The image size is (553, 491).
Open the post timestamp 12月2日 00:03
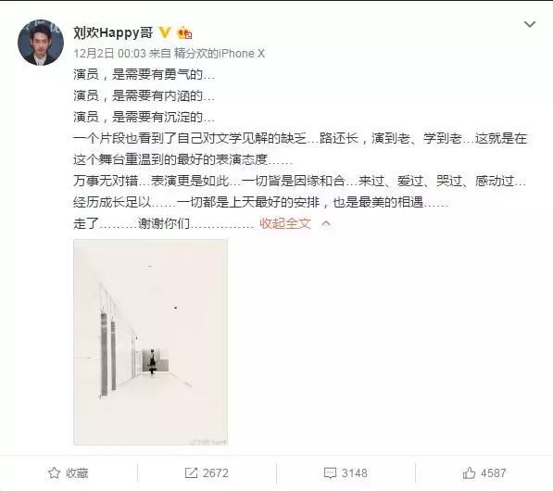(x=109, y=54)
